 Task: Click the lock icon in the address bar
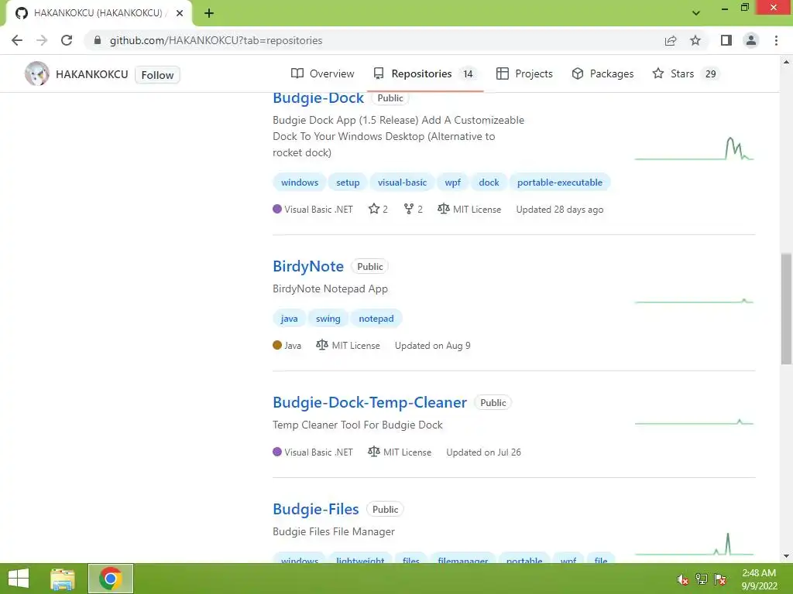98,40
